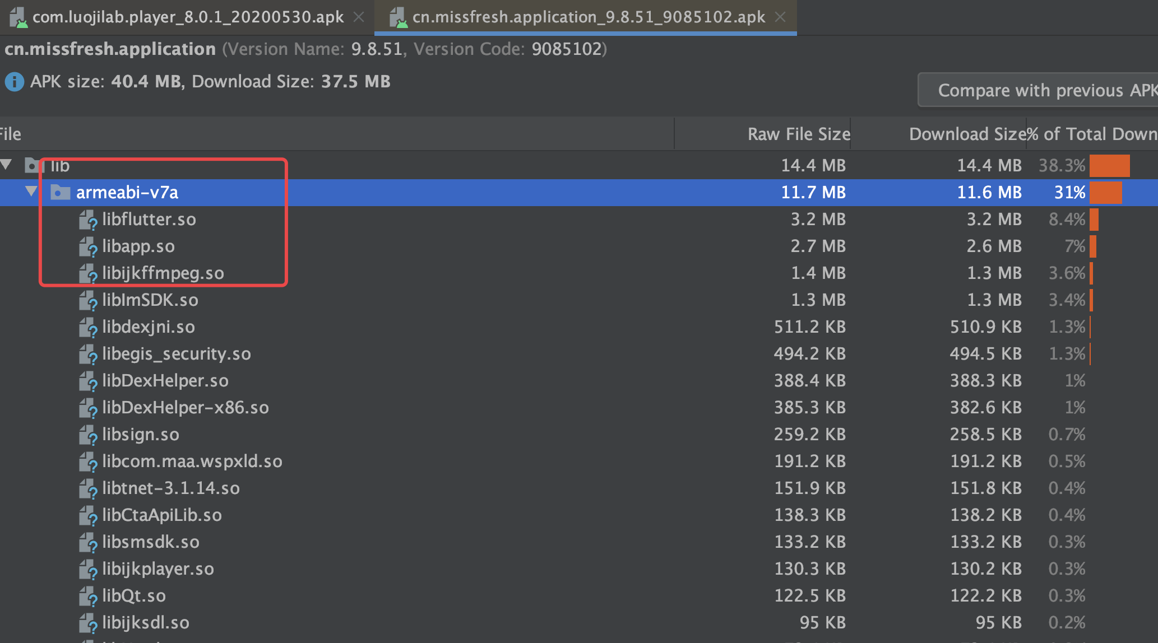Select the libsmsdk.so file name

(151, 542)
